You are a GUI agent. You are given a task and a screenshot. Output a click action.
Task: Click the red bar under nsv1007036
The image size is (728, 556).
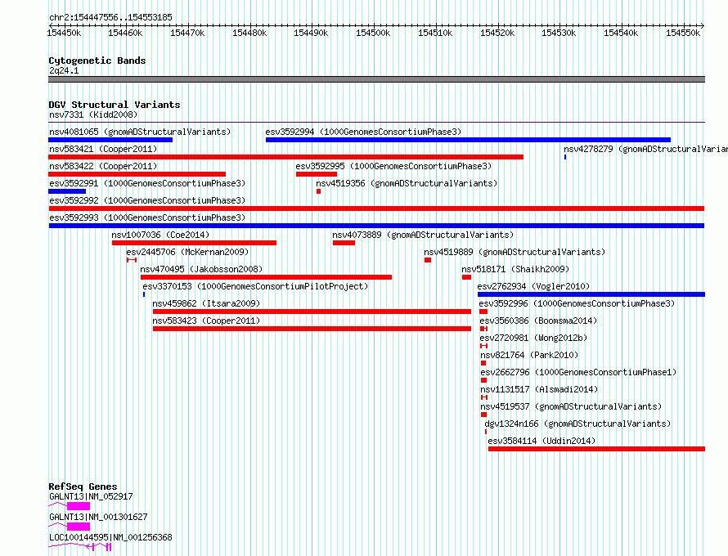(x=194, y=243)
